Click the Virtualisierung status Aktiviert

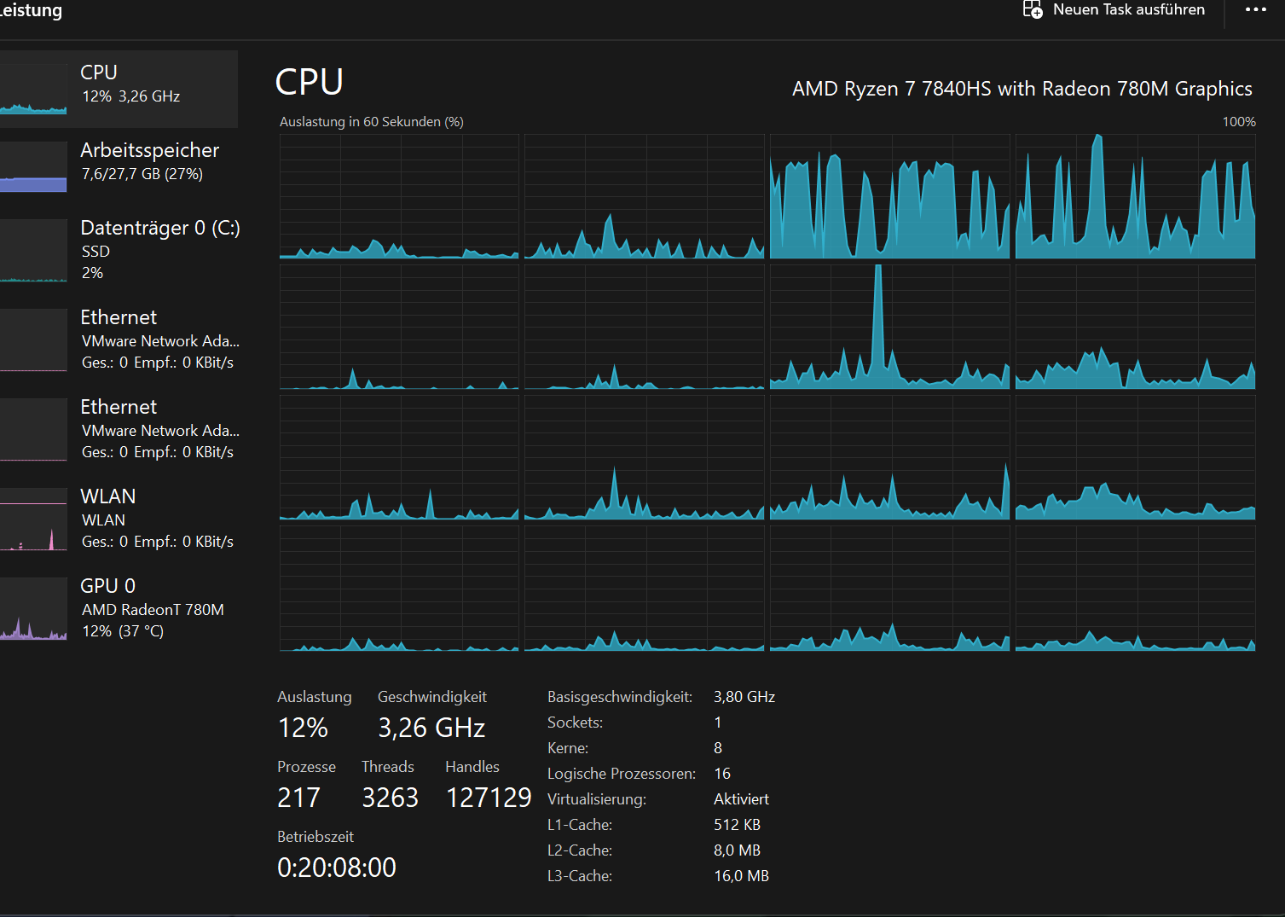click(741, 799)
